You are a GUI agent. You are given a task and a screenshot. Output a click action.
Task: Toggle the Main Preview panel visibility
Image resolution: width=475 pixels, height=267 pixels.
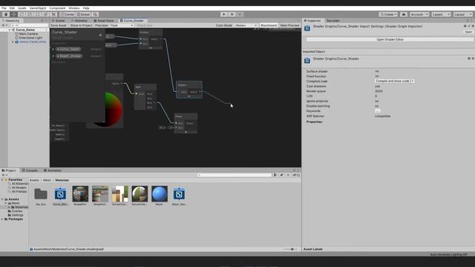pyautogui.click(x=289, y=25)
